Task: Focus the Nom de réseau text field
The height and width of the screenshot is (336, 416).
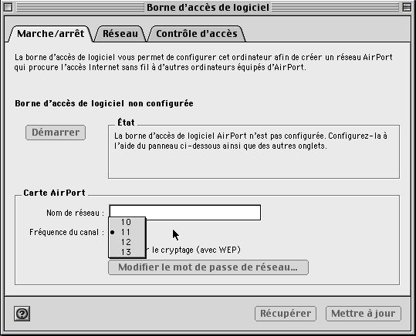Action: point(185,213)
